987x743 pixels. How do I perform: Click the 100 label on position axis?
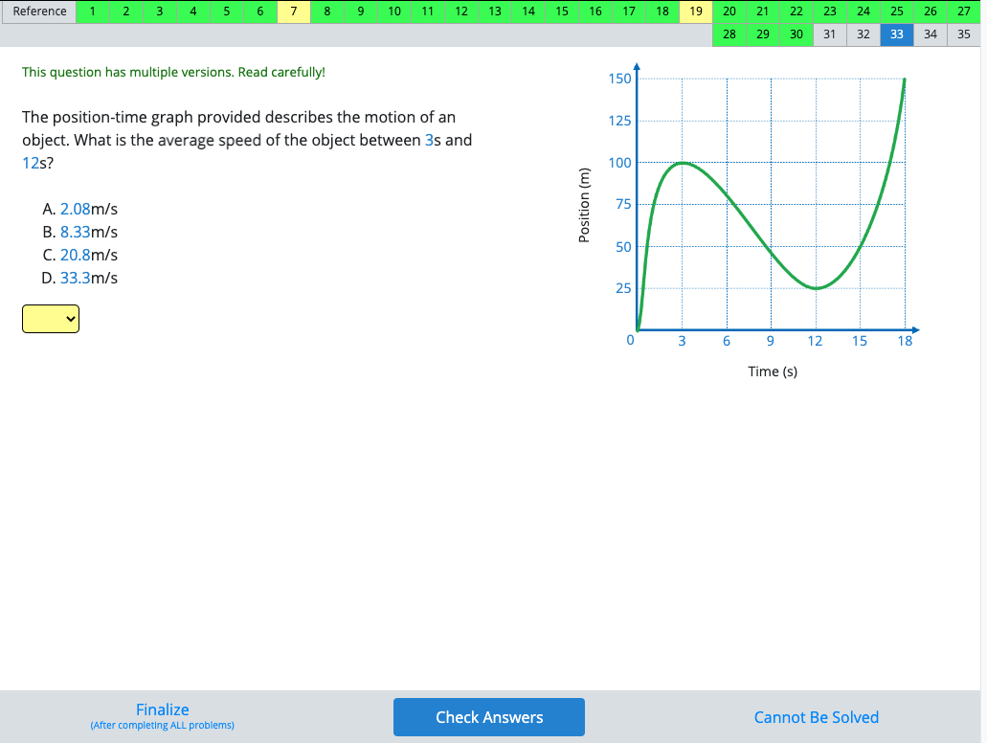click(619, 163)
